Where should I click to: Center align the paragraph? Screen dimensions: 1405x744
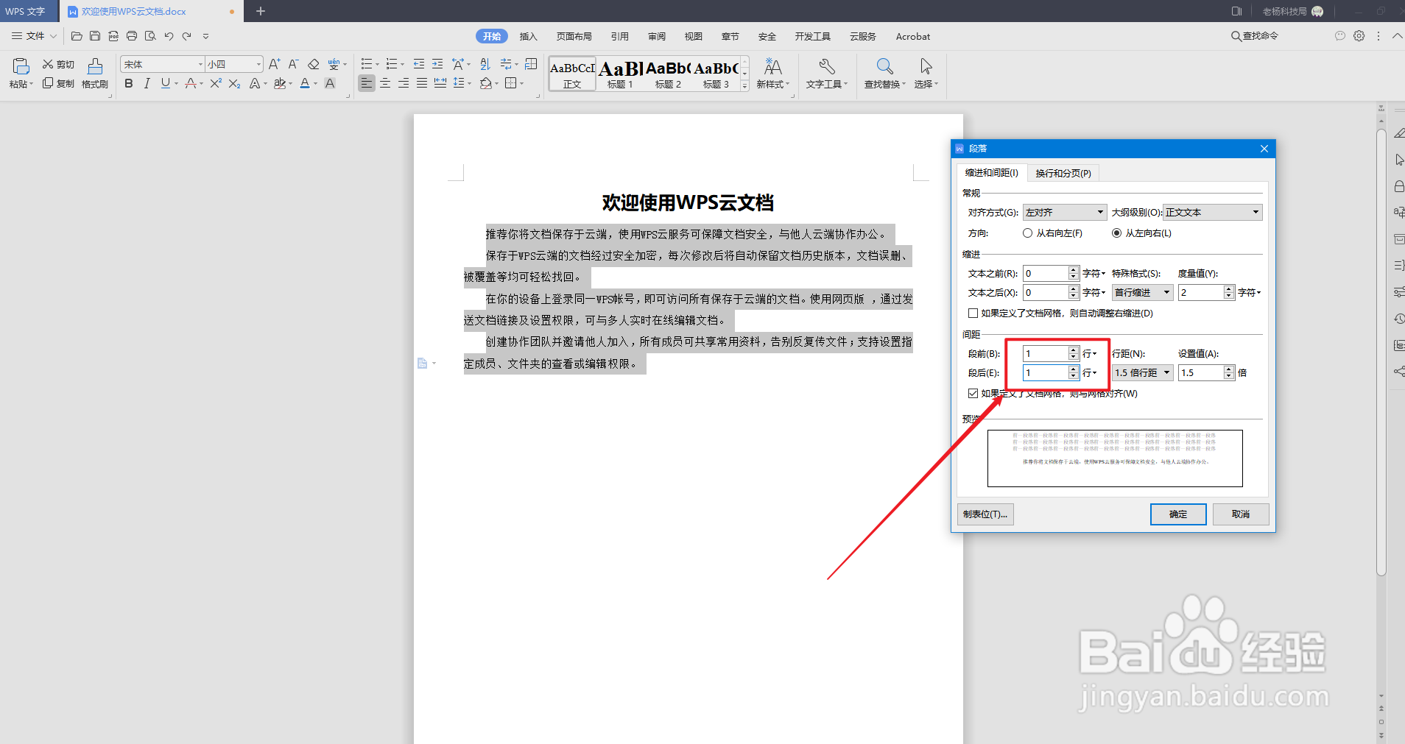(x=385, y=84)
